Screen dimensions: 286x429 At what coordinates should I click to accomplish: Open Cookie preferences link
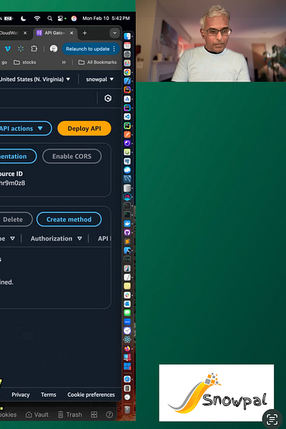click(91, 395)
